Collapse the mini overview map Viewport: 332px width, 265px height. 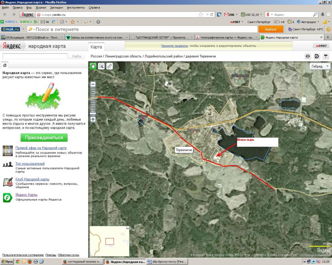[x=128, y=228]
